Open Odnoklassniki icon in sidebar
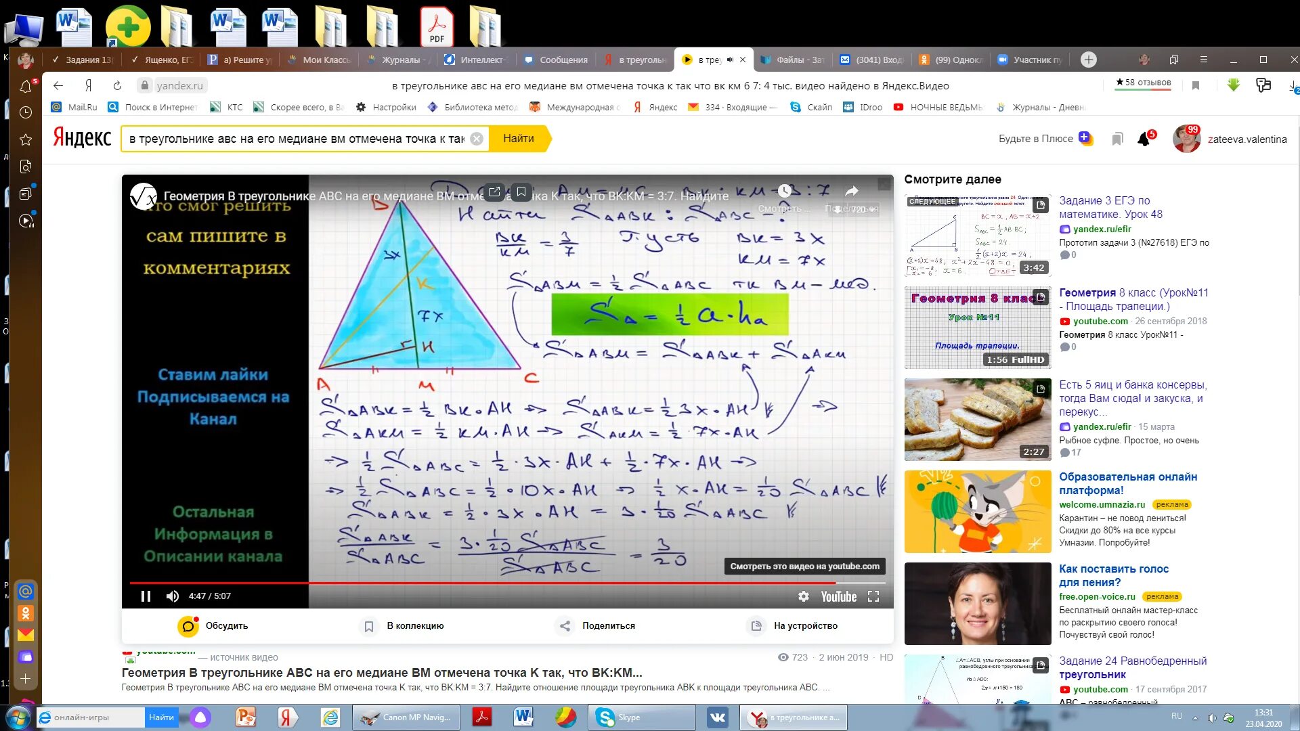Viewport: 1300px width, 731px height. (x=26, y=613)
